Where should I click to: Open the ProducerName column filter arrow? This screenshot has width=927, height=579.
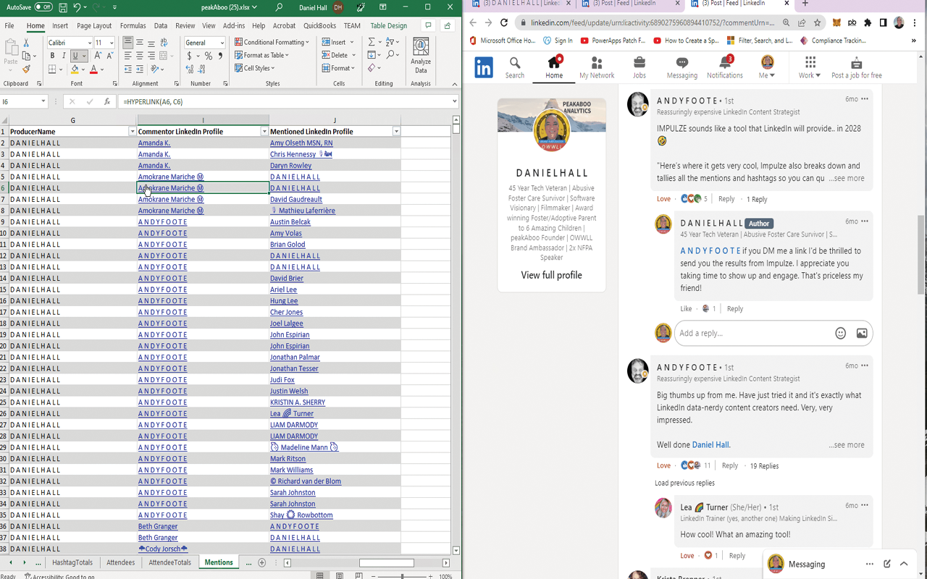(132, 132)
